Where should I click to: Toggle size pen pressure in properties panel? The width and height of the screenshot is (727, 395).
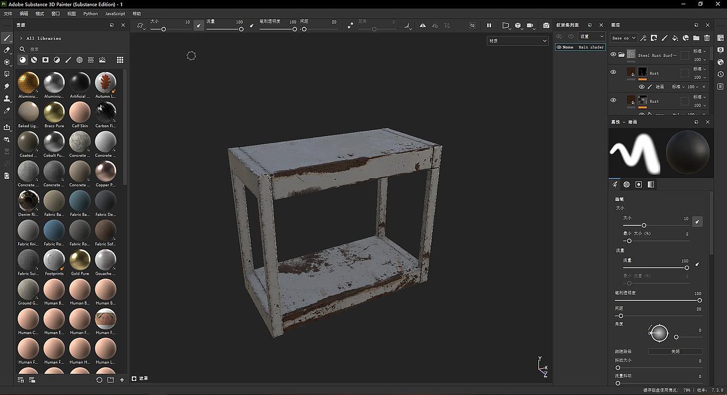[x=697, y=222]
